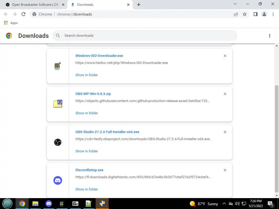
Task: Open Discord from the taskbar
Action: (49, 204)
